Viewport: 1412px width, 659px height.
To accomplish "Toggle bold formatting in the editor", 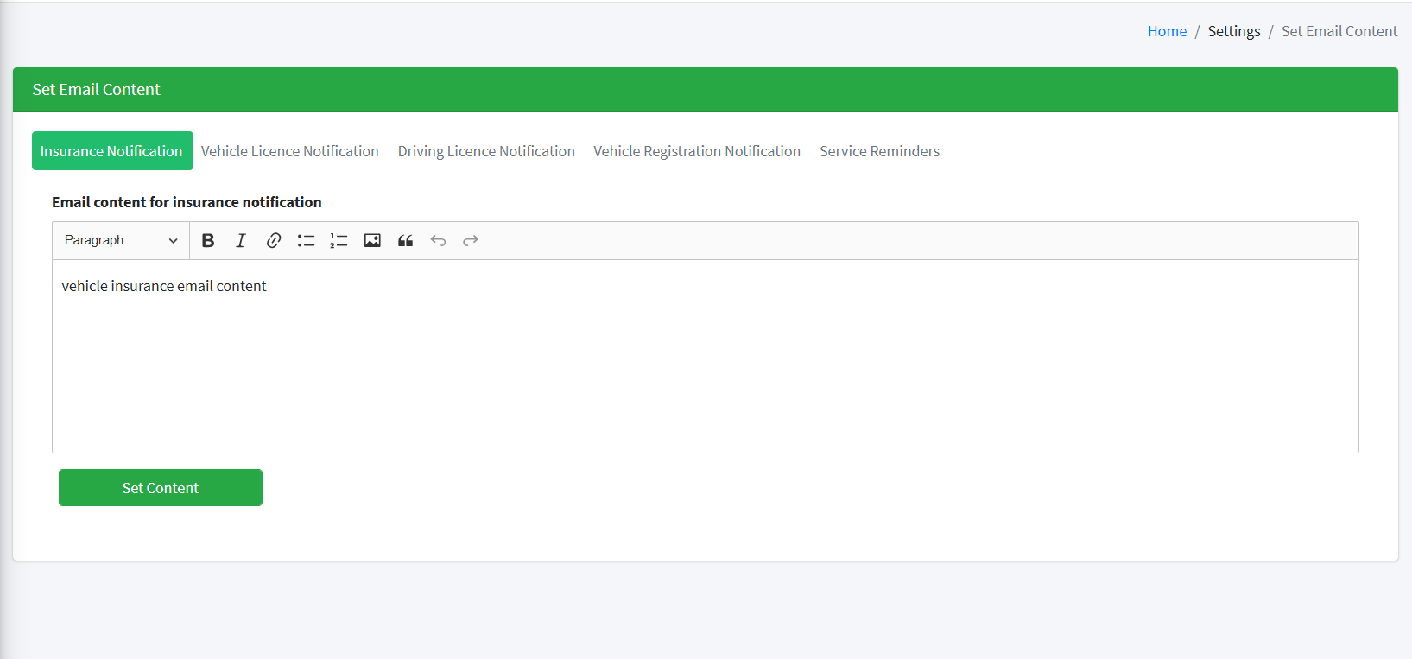I will click(x=208, y=241).
